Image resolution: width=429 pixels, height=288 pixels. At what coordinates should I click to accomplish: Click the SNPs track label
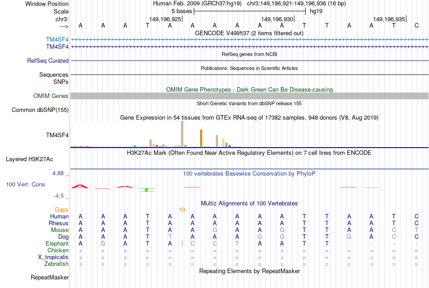point(61,82)
